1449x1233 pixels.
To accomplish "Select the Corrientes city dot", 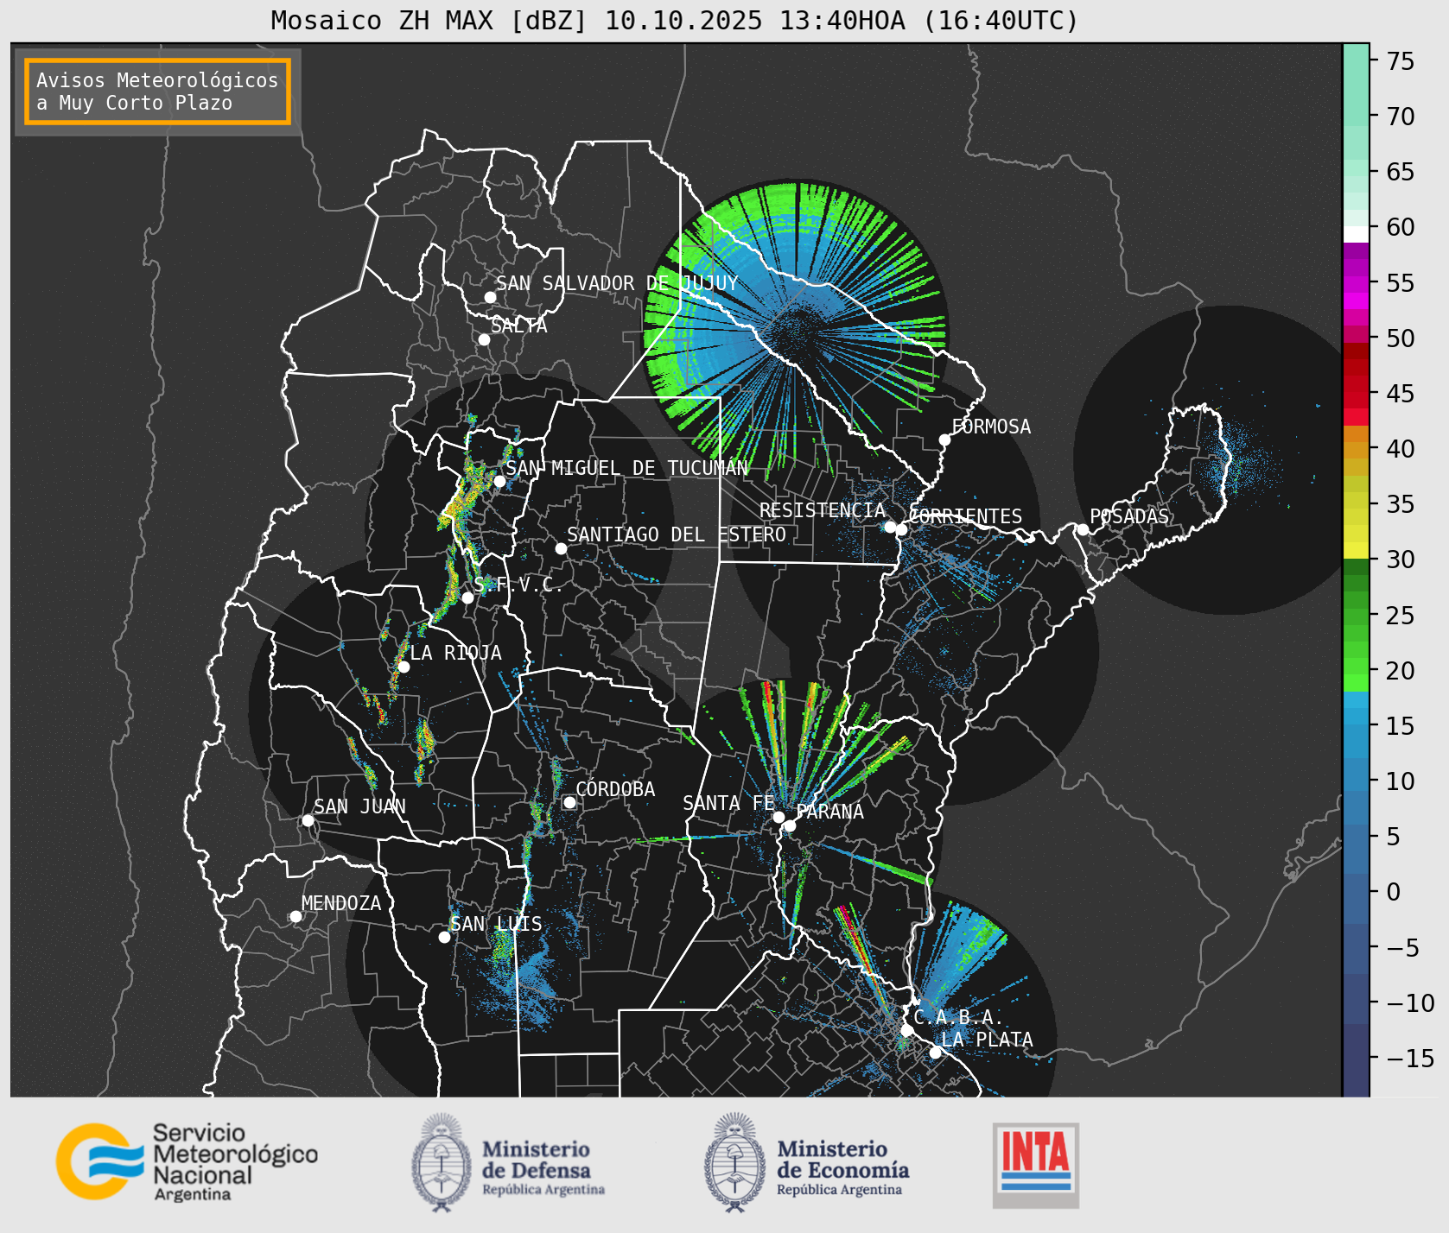I will click(x=902, y=529).
